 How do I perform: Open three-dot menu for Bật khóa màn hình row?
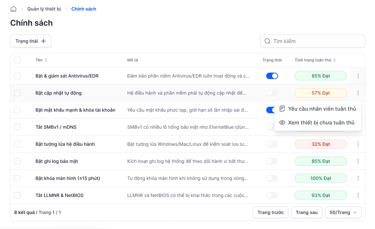tap(358, 178)
